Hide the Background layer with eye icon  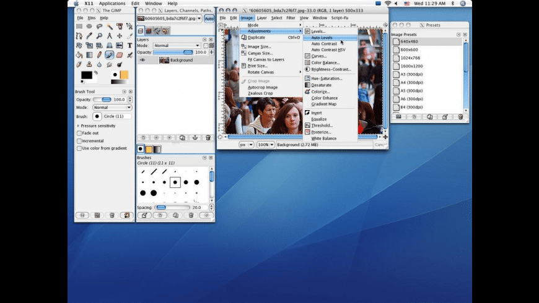[142, 60]
